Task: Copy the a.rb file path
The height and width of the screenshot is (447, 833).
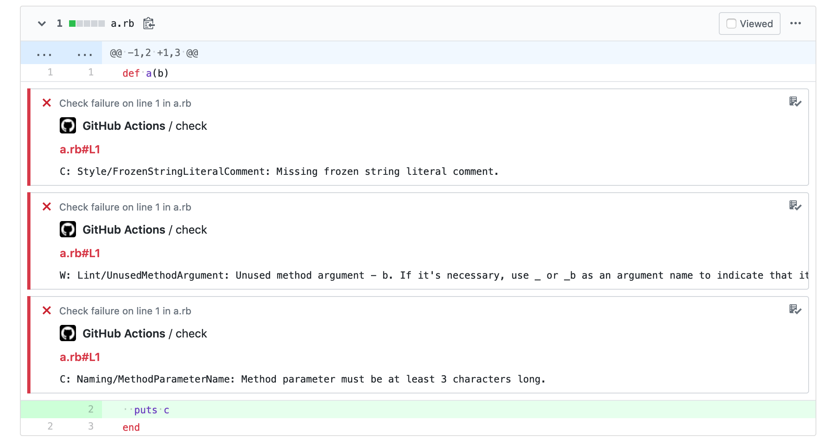Action: click(149, 24)
